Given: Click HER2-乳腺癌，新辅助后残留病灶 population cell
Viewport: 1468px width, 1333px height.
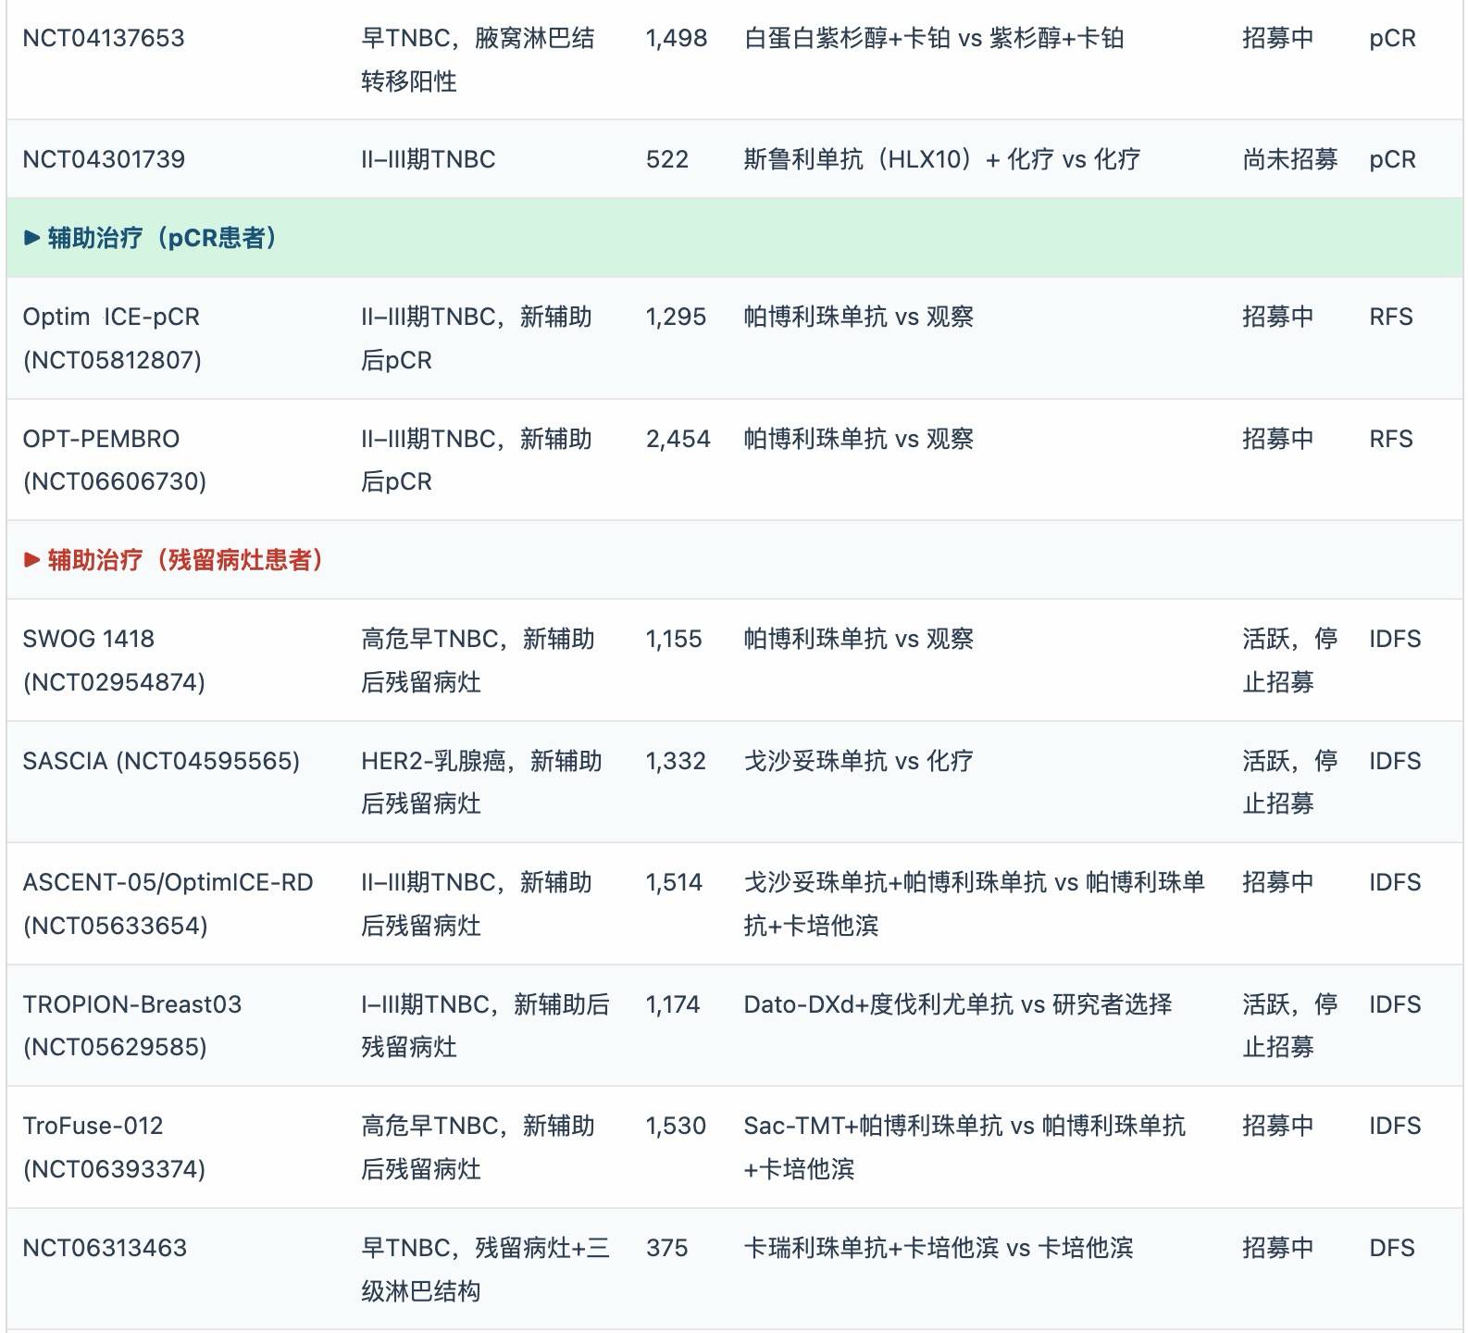Looking at the screenshot, I should [x=482, y=782].
